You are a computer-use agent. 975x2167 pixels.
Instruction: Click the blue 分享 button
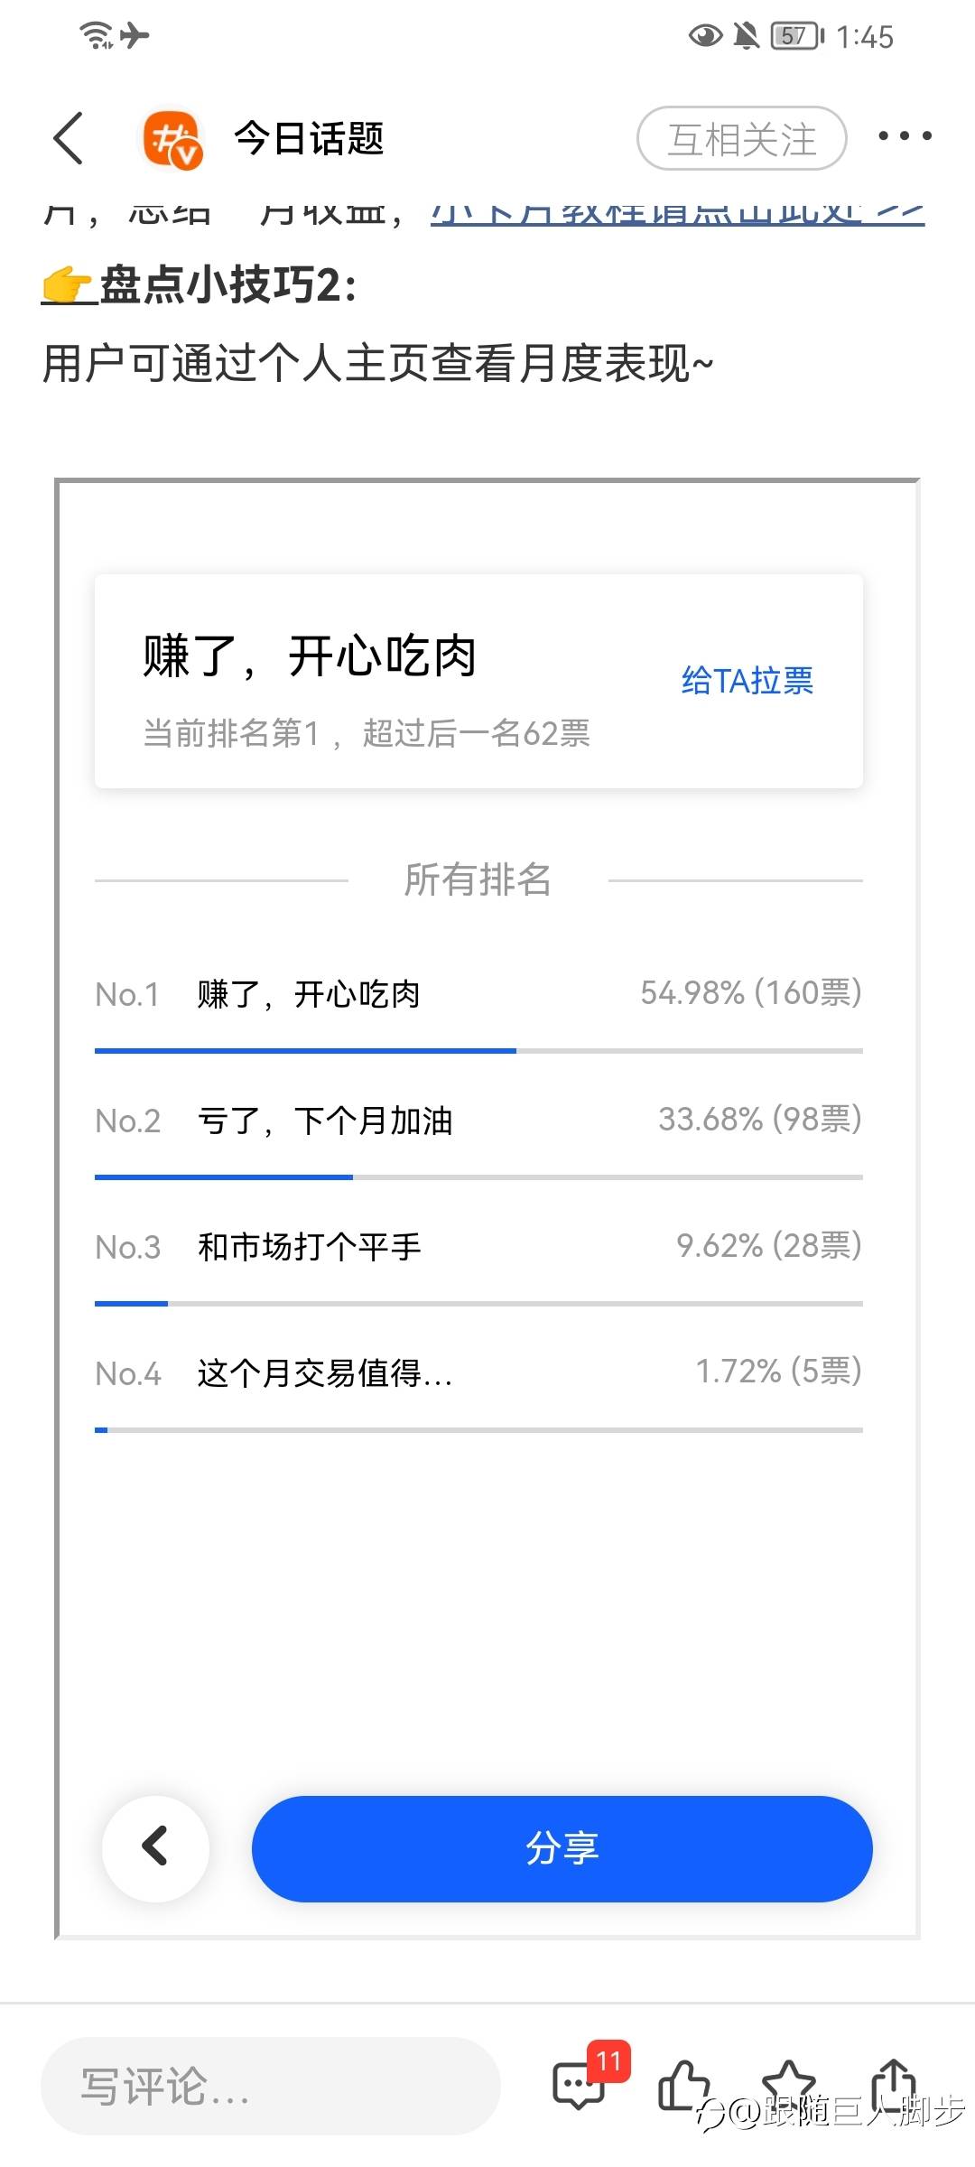(x=562, y=1848)
